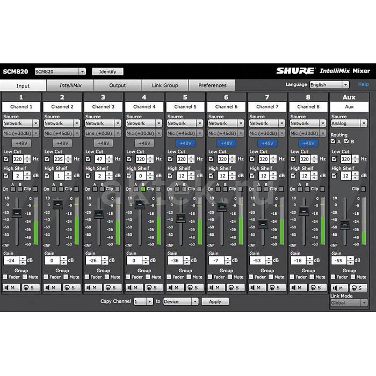
Task: Increase Channel 2 Gain with up stepper
Action: pos(64,258)
